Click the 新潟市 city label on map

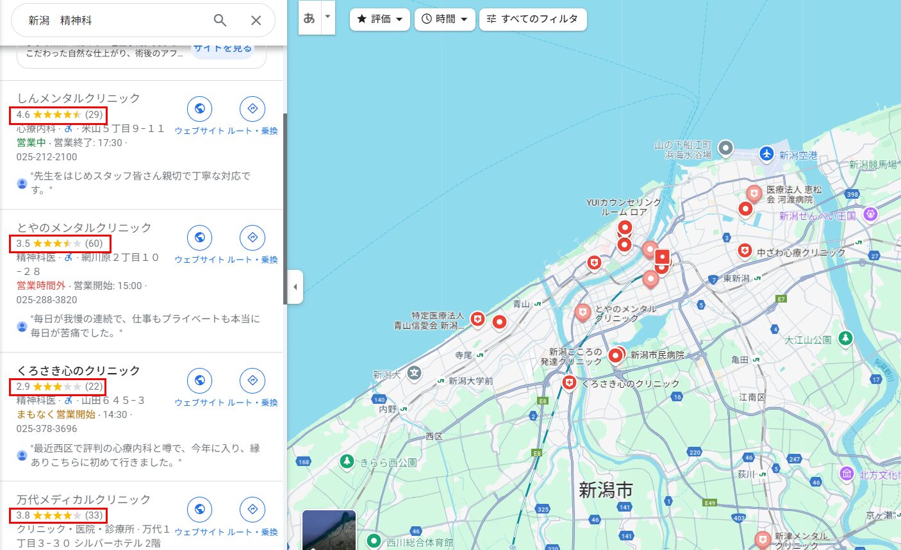606,490
